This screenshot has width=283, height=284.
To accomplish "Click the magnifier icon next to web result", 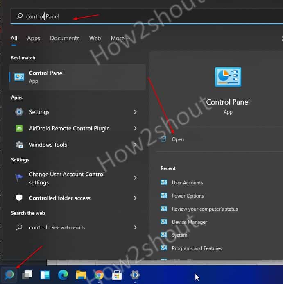I will click(19, 227).
